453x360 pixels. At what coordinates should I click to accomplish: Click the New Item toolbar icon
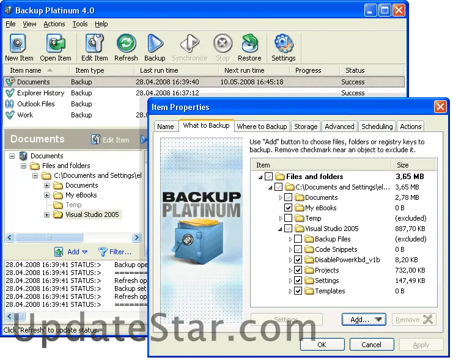(x=19, y=44)
